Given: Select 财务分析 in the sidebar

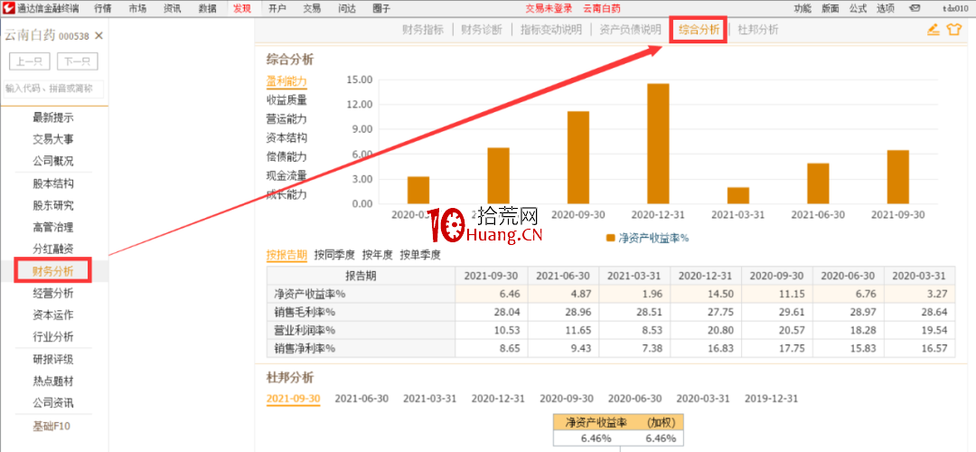Looking at the screenshot, I should pyautogui.click(x=53, y=271).
